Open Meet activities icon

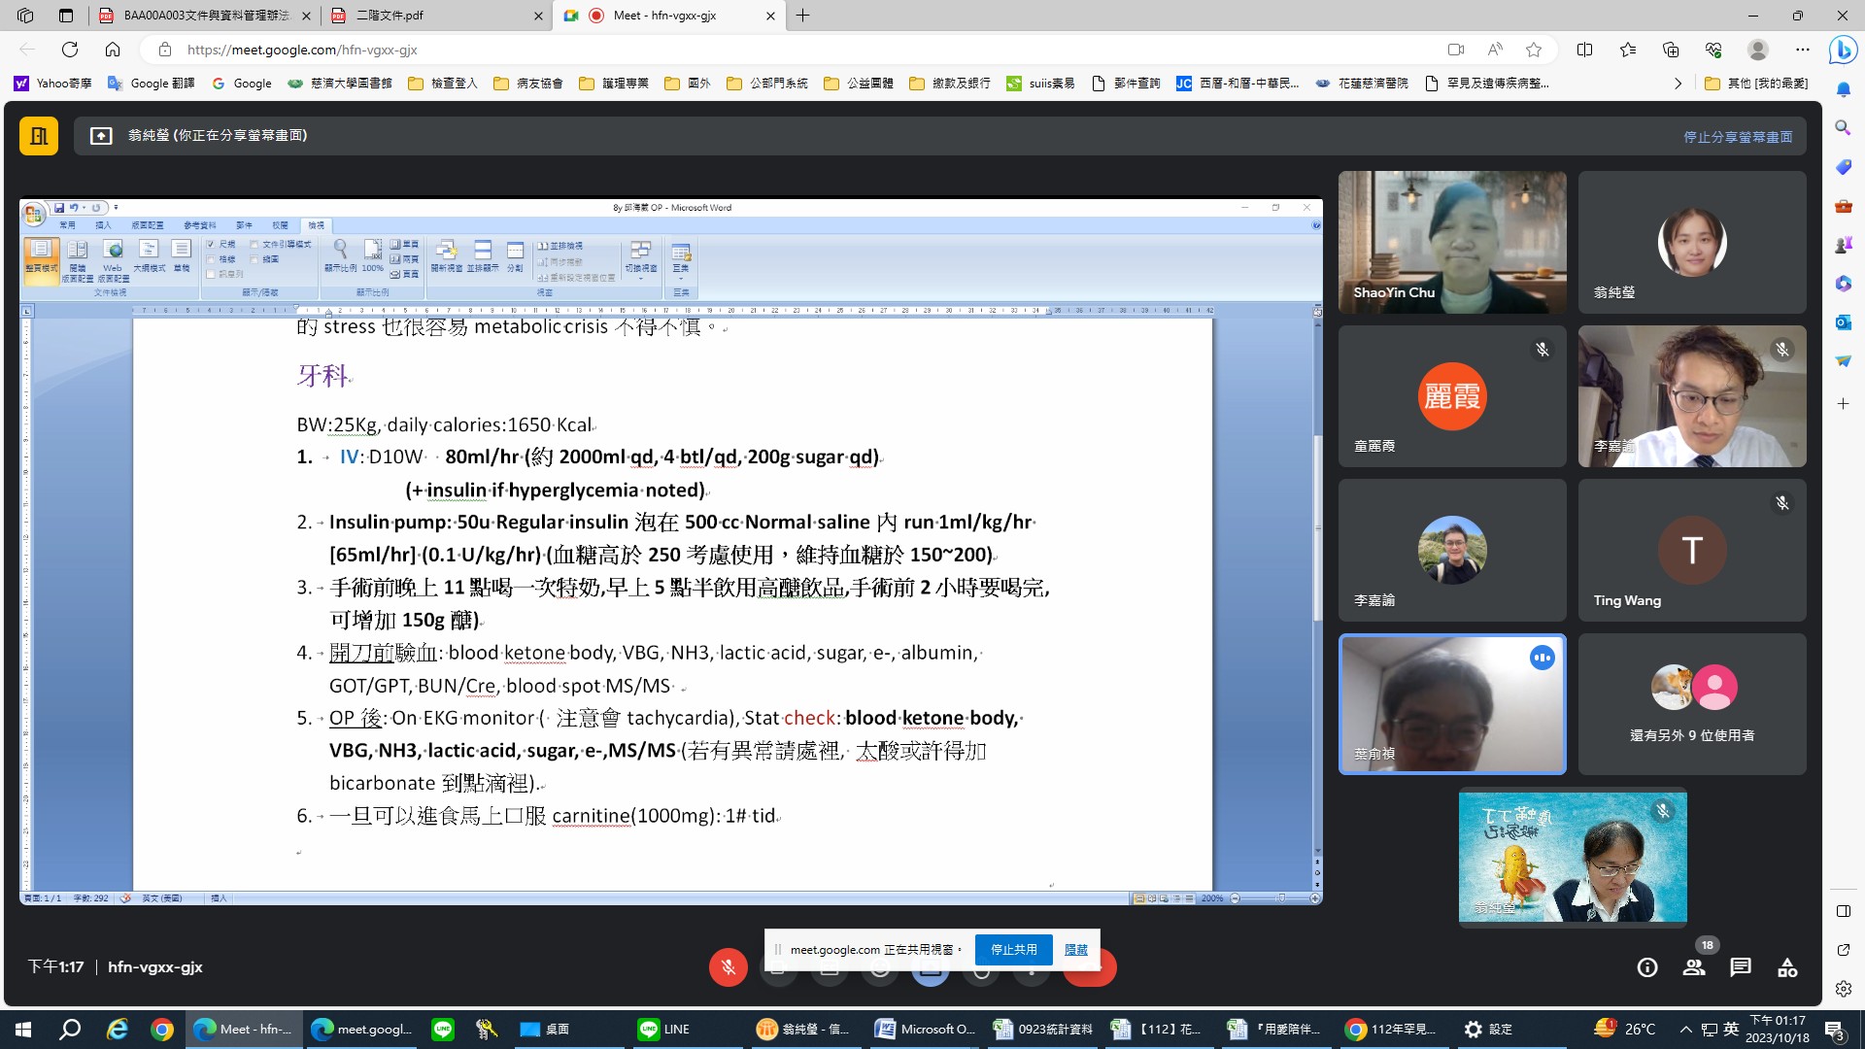[x=1787, y=967]
